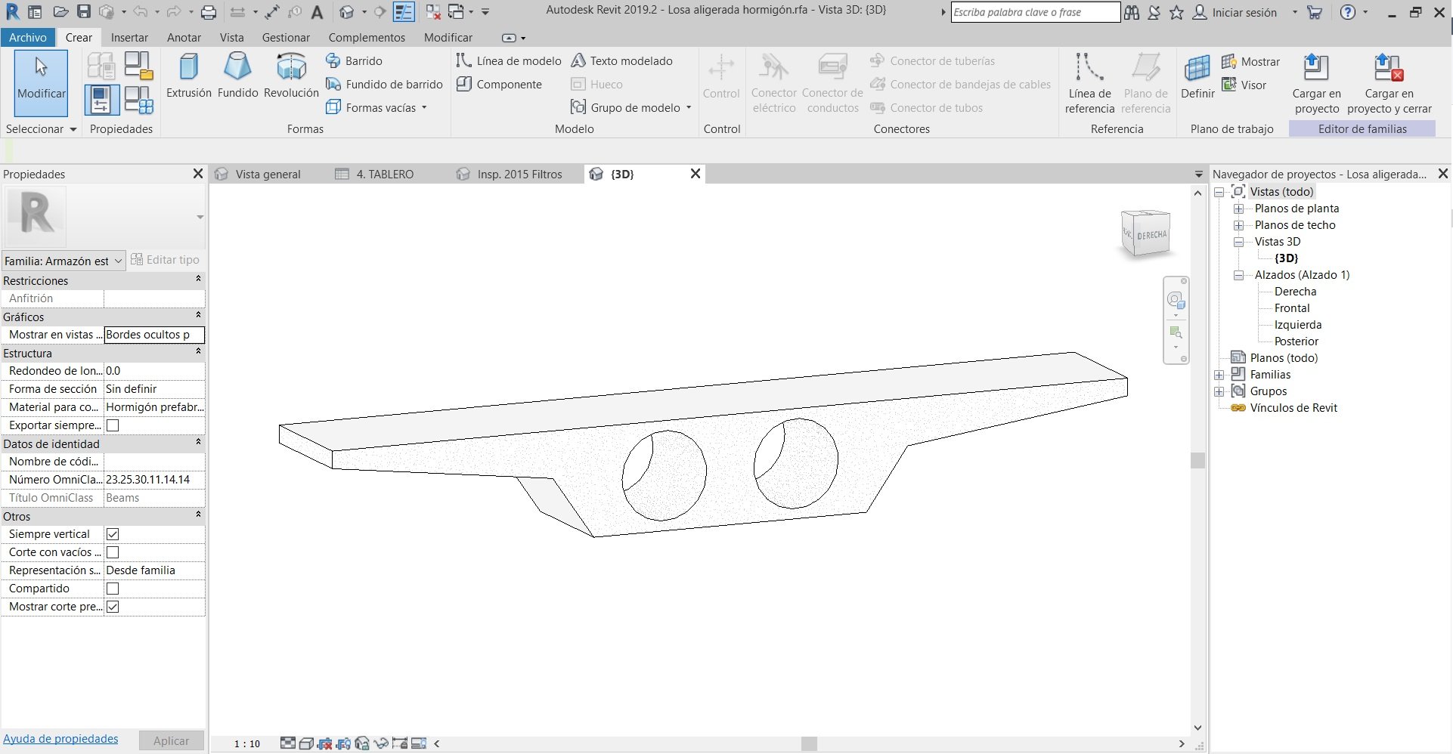Enable Corte con vacíos checkbox

pos(113,552)
